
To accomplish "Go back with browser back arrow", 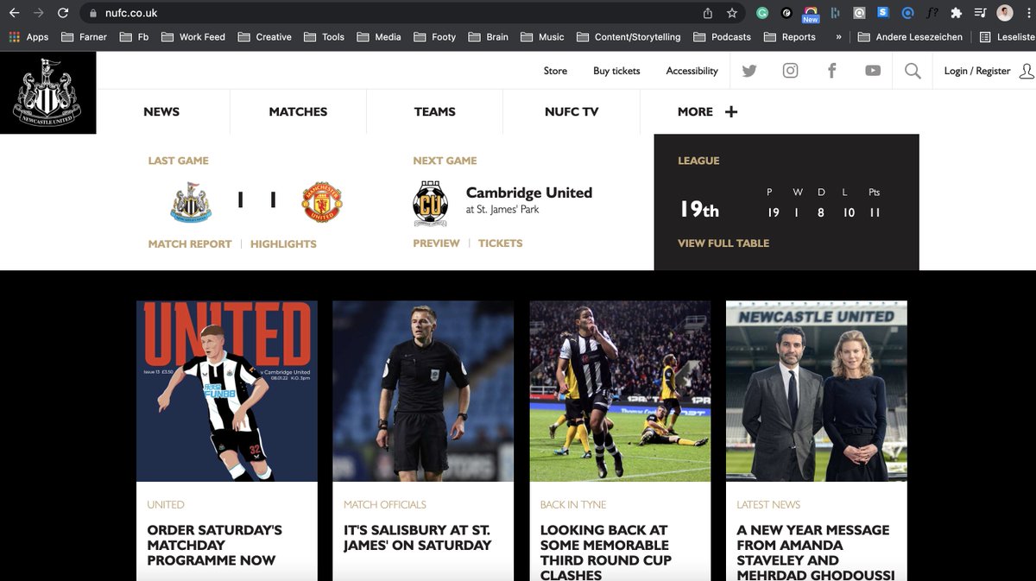I will pyautogui.click(x=14, y=13).
